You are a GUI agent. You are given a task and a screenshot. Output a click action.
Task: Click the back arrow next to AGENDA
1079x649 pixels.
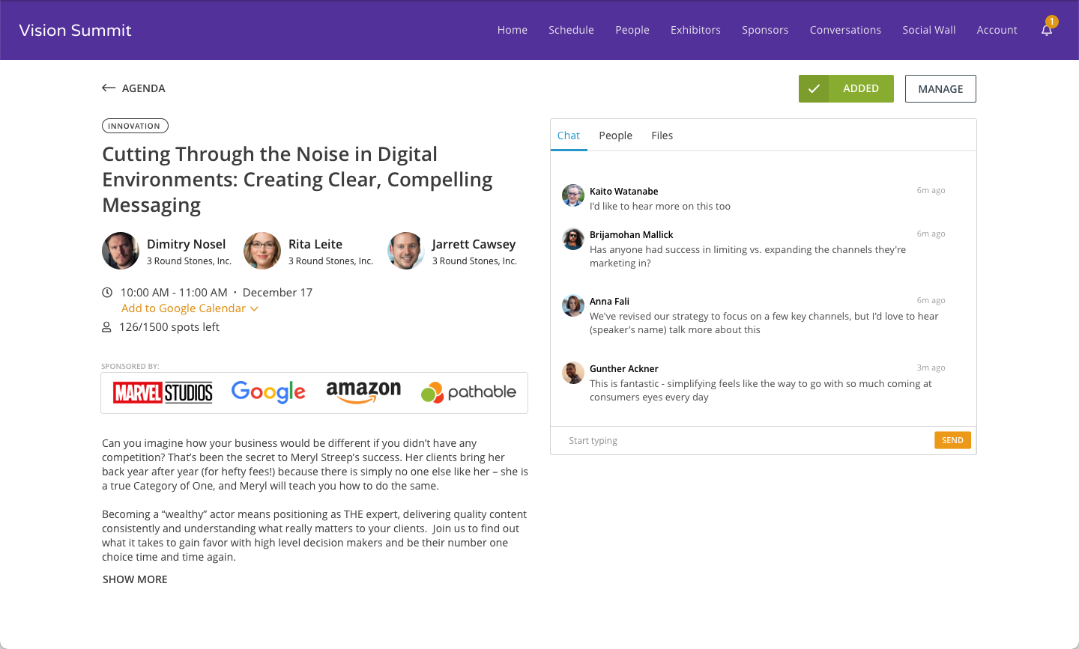[x=109, y=88]
